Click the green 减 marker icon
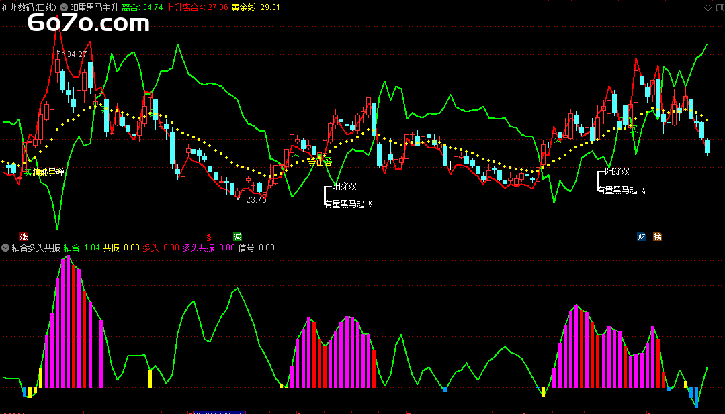This screenshot has width=725, height=414. pyautogui.click(x=238, y=237)
